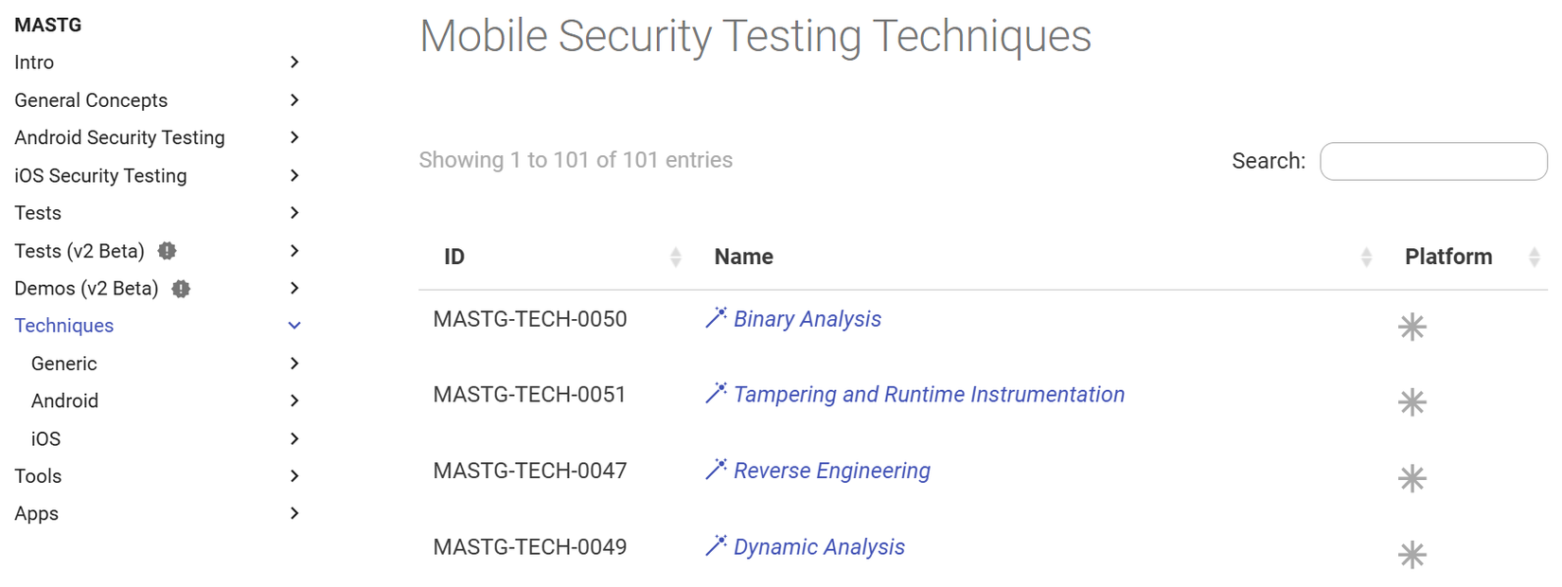Click the asterisk platform icon for Binary Analysis

pyautogui.click(x=1411, y=327)
